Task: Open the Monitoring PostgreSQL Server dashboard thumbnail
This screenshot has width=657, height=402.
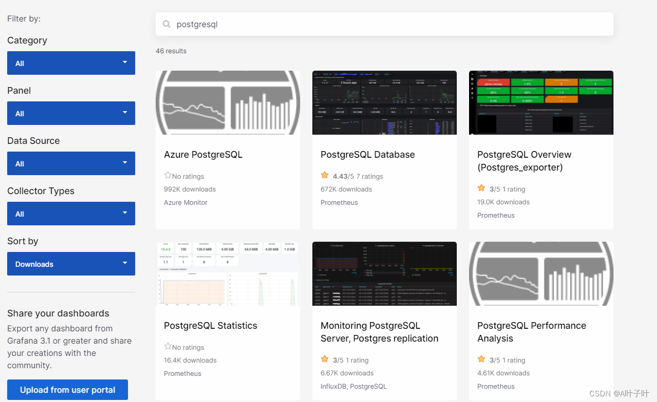Action: (384, 273)
